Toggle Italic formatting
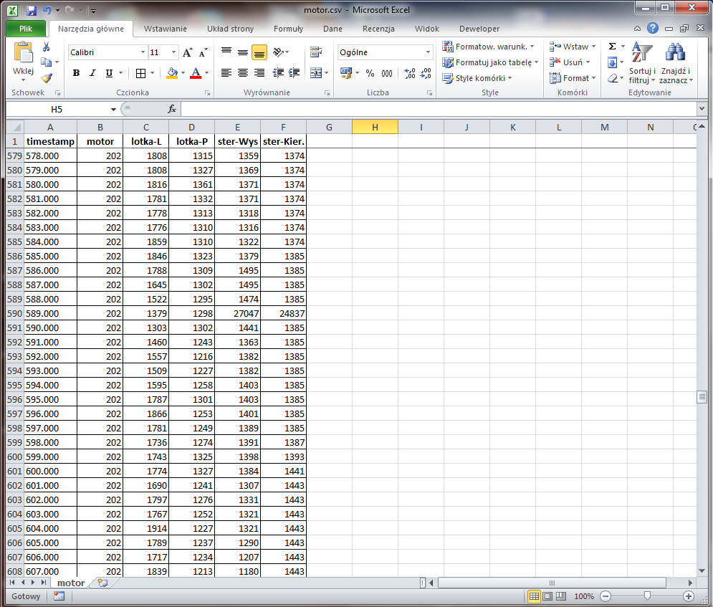Screen dimensions: 713x607 tap(92, 73)
